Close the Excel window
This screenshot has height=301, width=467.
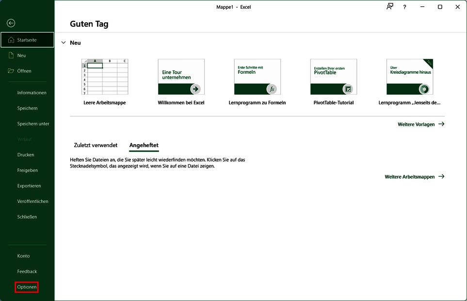click(458, 7)
